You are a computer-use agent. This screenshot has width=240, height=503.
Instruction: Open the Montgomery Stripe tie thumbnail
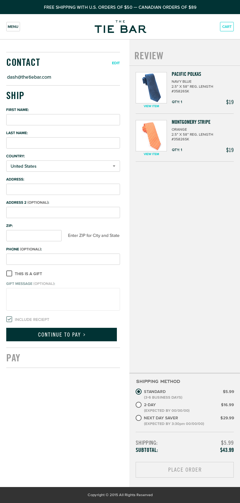pyautogui.click(x=151, y=136)
